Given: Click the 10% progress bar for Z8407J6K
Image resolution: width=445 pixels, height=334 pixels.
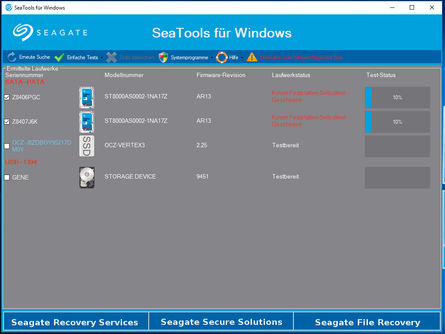Looking at the screenshot, I should pyautogui.click(x=397, y=122).
